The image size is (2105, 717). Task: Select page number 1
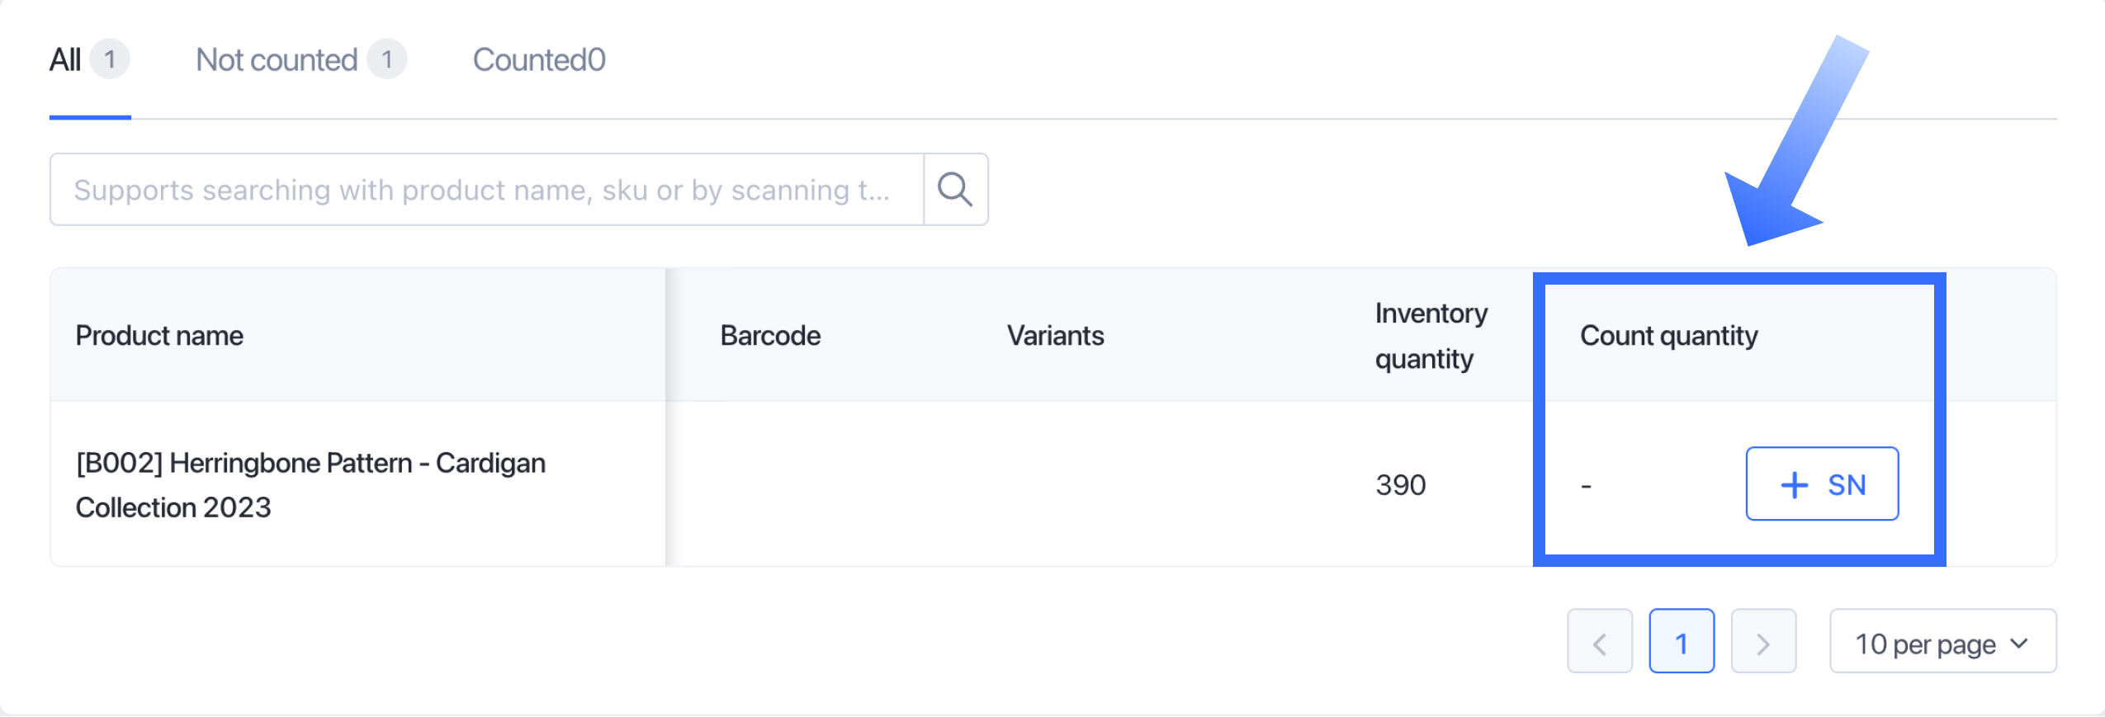(x=1682, y=642)
